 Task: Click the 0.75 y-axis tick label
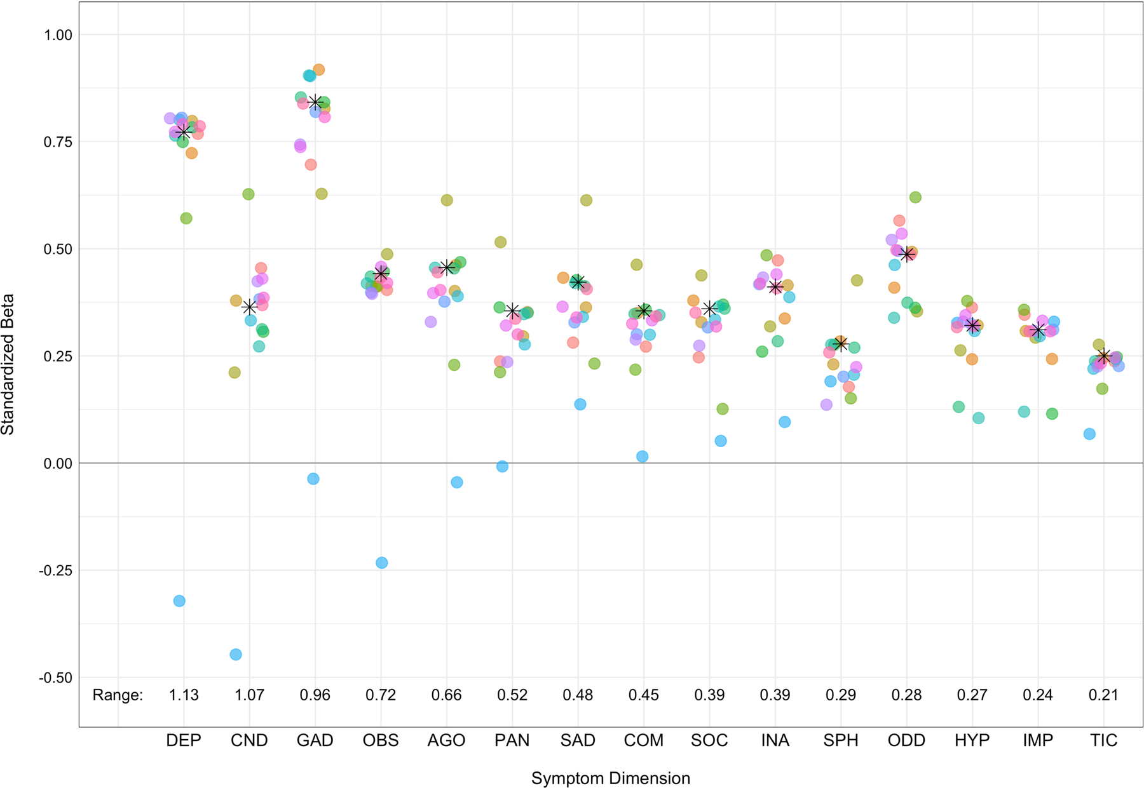point(58,142)
